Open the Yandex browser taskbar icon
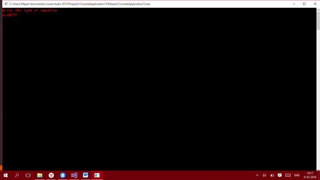The width and height of the screenshot is (320, 180). tap(51, 175)
